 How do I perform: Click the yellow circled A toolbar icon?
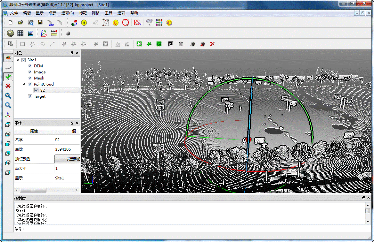[84, 23]
